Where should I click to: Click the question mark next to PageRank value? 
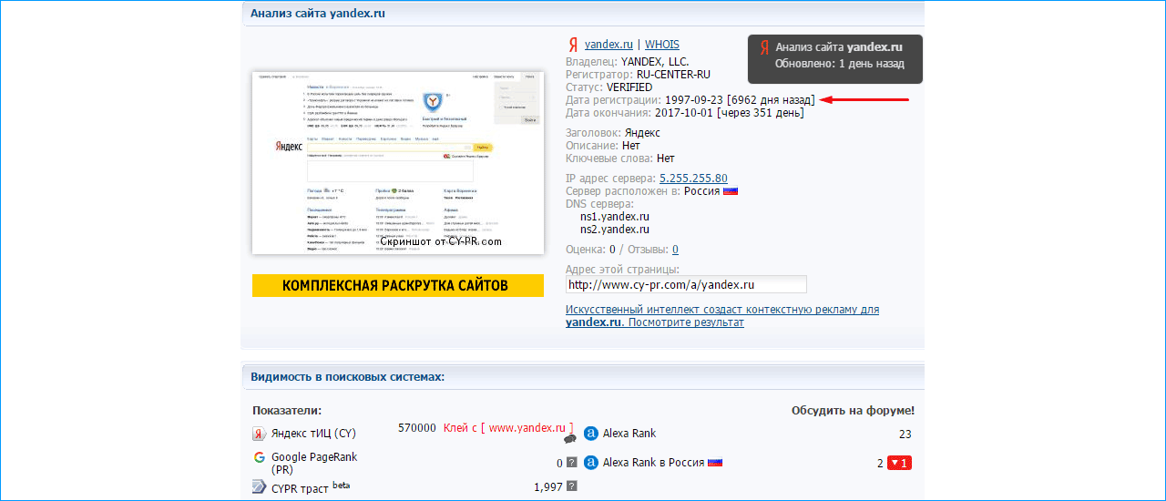[571, 463]
